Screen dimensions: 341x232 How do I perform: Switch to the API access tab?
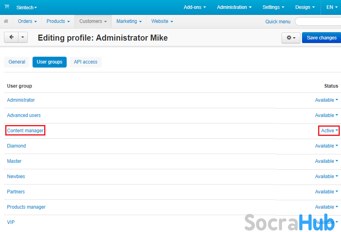[86, 62]
